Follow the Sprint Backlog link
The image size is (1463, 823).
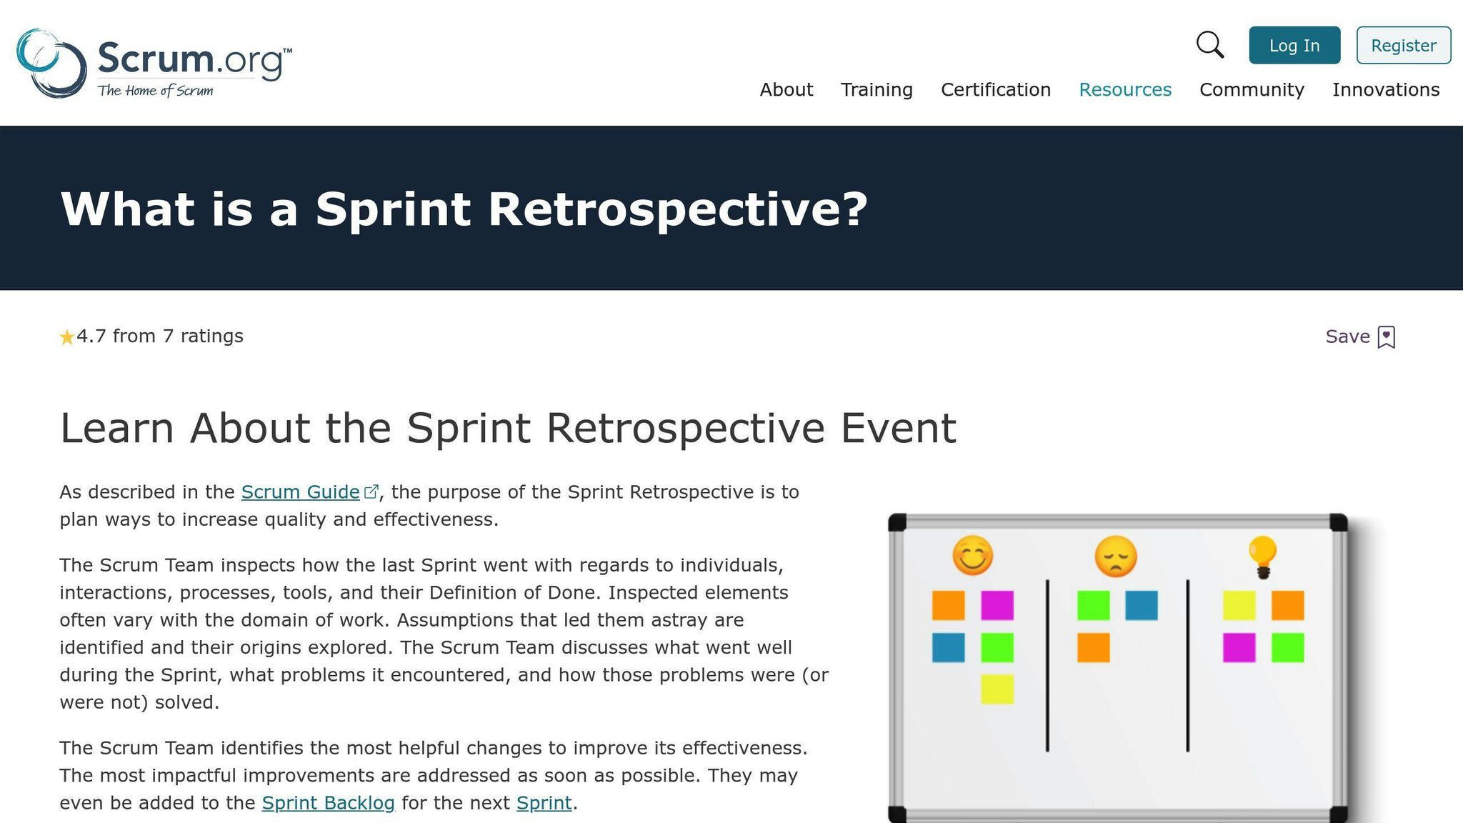(x=329, y=802)
